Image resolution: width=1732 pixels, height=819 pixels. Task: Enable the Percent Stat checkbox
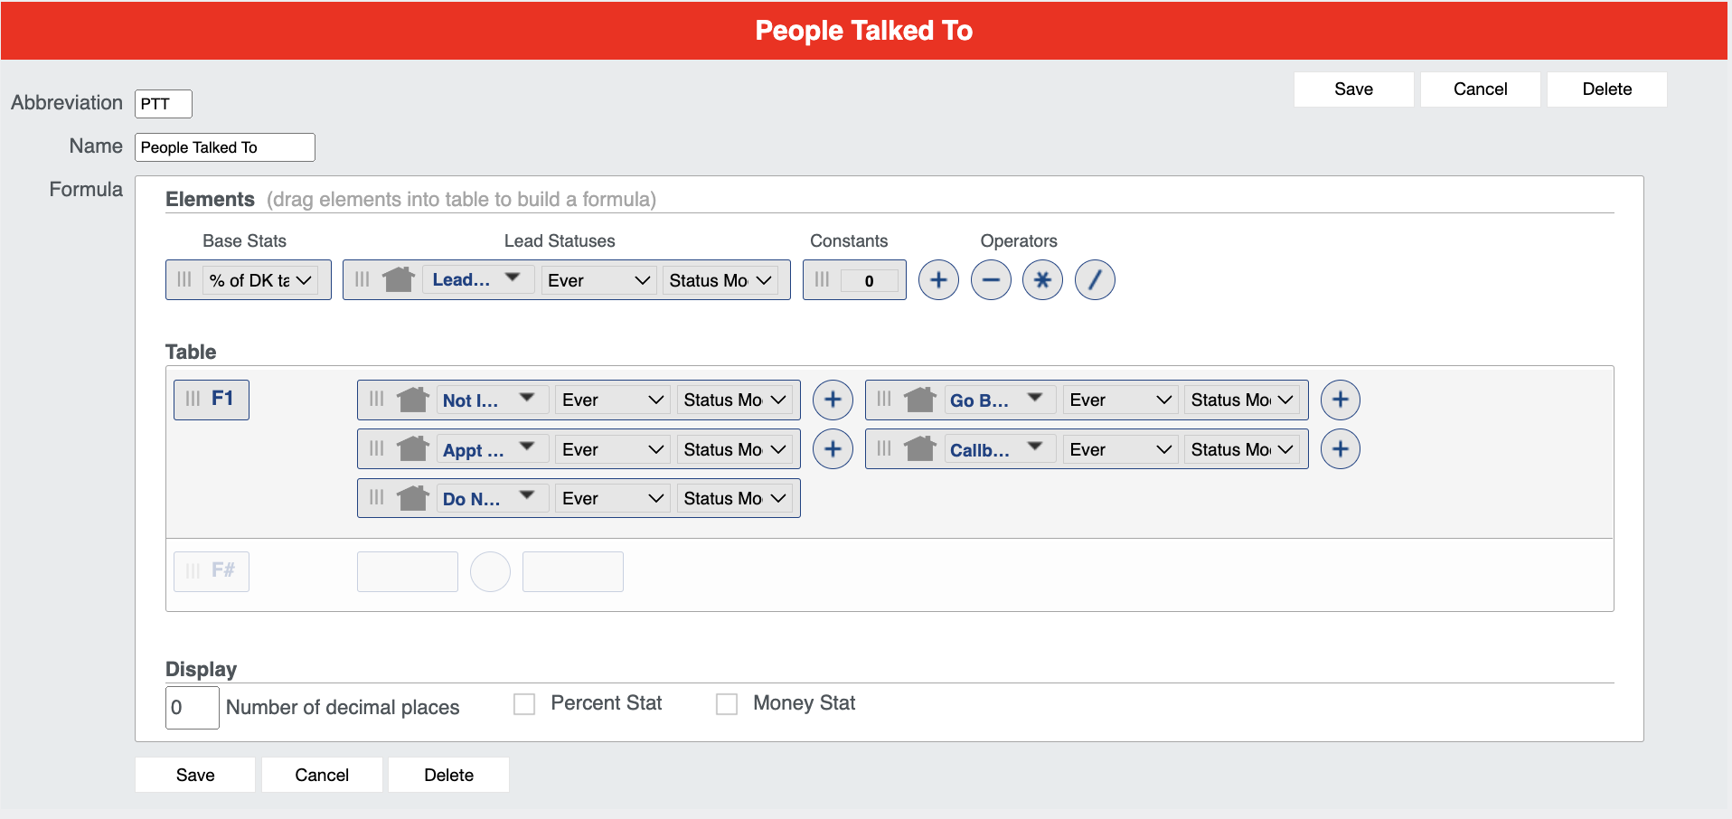click(x=524, y=703)
